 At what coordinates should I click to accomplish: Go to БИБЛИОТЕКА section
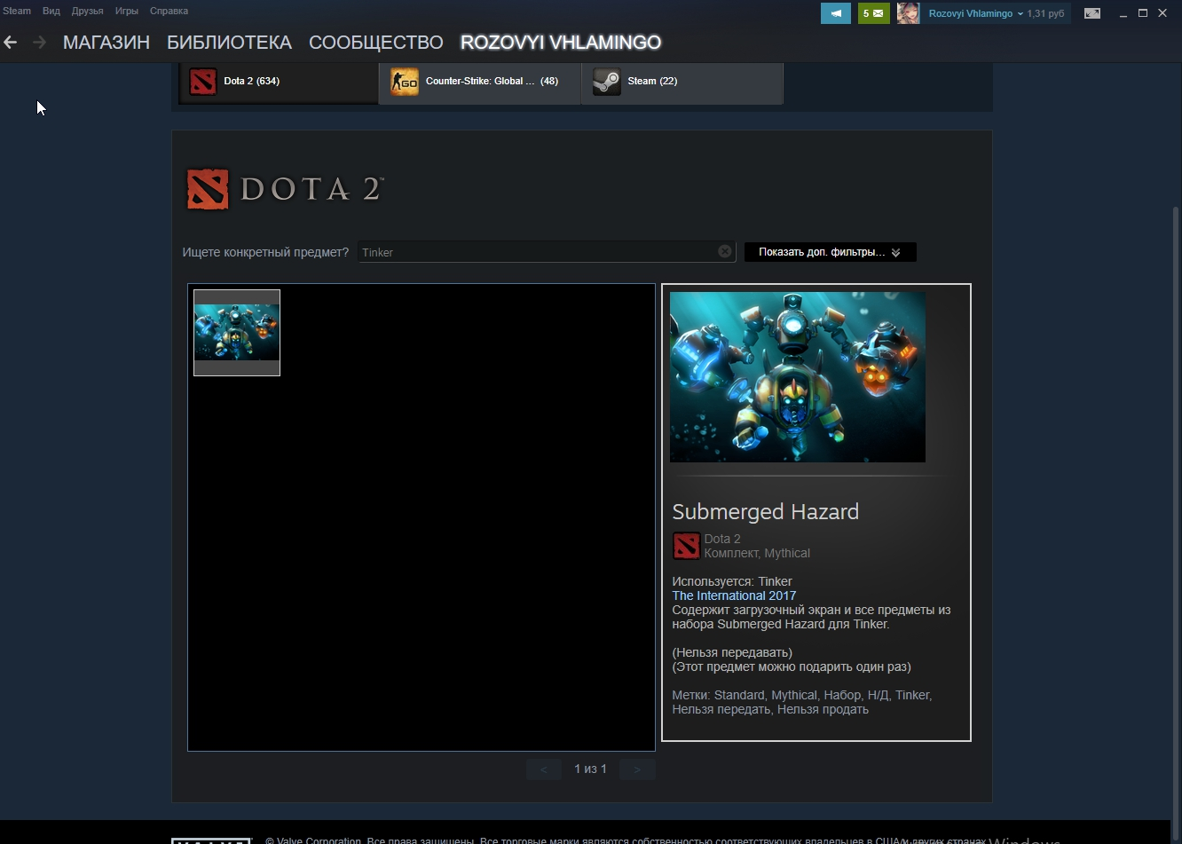pos(229,42)
